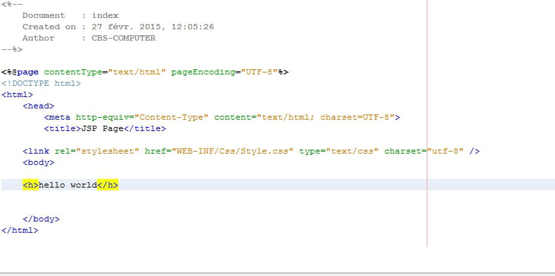Click the 'Created on : 27 févr. 2015' line
The width and height of the screenshot is (555, 276).
118,27
